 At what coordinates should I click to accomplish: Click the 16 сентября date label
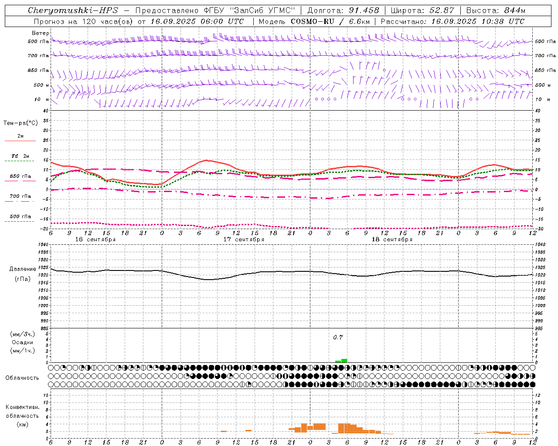[95, 240]
